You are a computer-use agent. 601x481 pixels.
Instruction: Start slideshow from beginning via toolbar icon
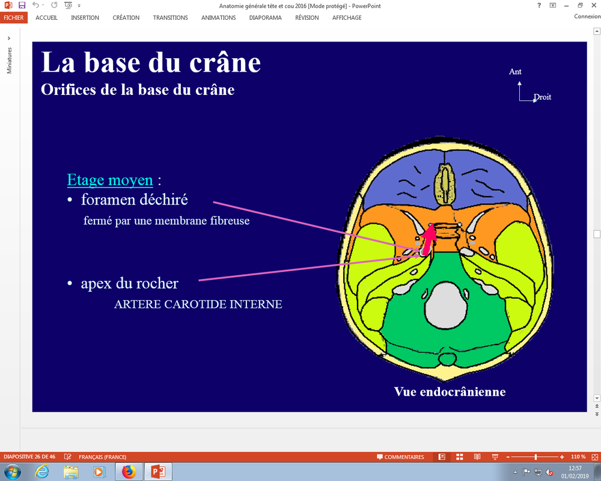(x=68, y=5)
